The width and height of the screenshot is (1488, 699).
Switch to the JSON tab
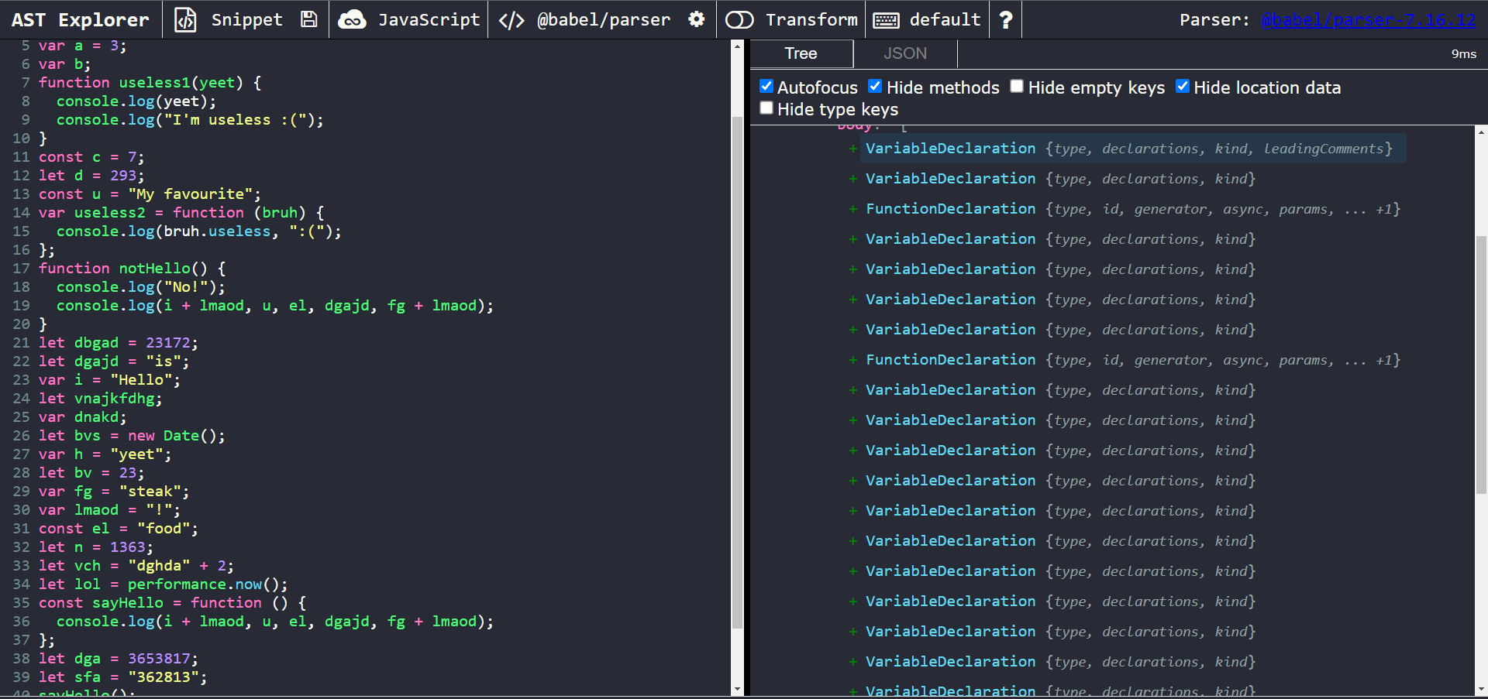point(904,53)
